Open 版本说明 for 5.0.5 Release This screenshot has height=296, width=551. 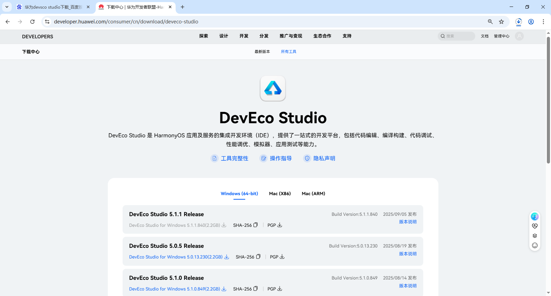(408, 254)
